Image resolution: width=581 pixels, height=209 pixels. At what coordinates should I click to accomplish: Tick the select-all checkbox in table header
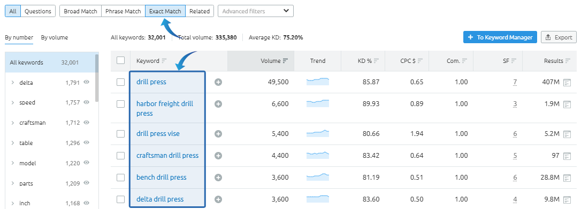click(120, 60)
